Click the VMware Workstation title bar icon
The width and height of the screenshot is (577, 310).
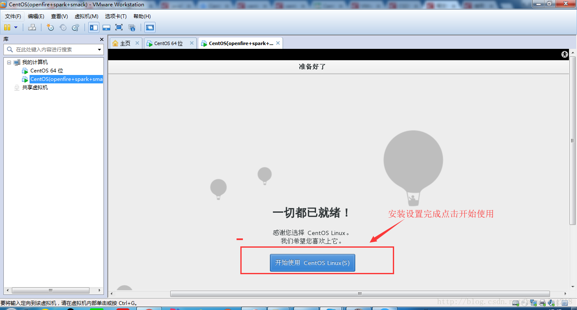click(4, 5)
